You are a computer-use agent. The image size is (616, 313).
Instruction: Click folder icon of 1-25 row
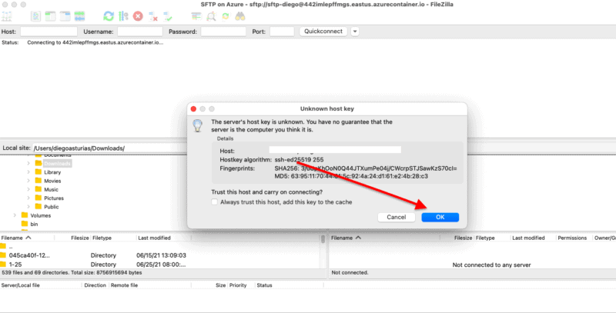(x=3, y=264)
